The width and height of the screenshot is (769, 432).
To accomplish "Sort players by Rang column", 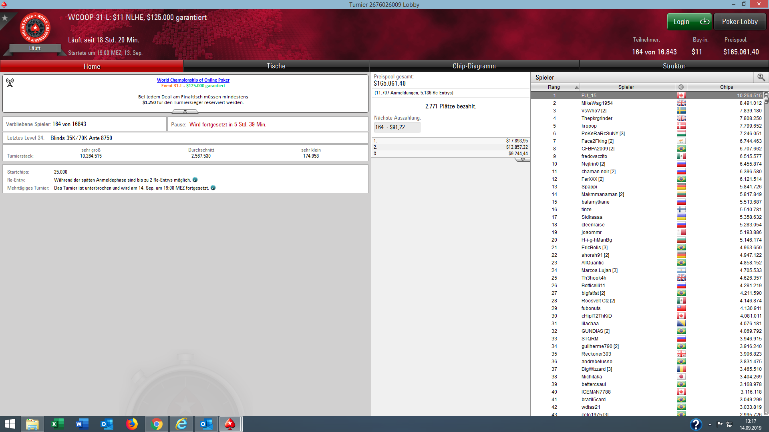I will coord(555,87).
